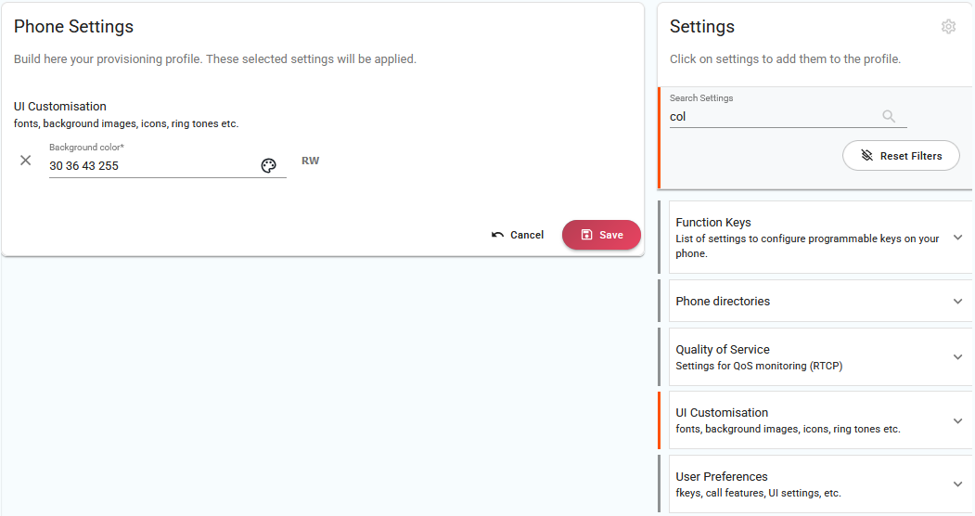The height and width of the screenshot is (516, 975).
Task: Click the Background color value field
Action: (x=152, y=166)
